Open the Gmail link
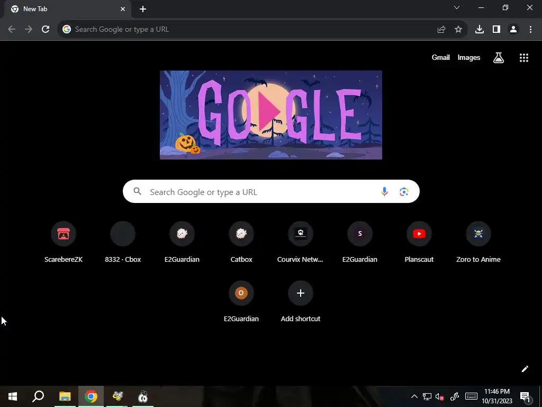Screen dimensions: 542x407 [441, 57]
